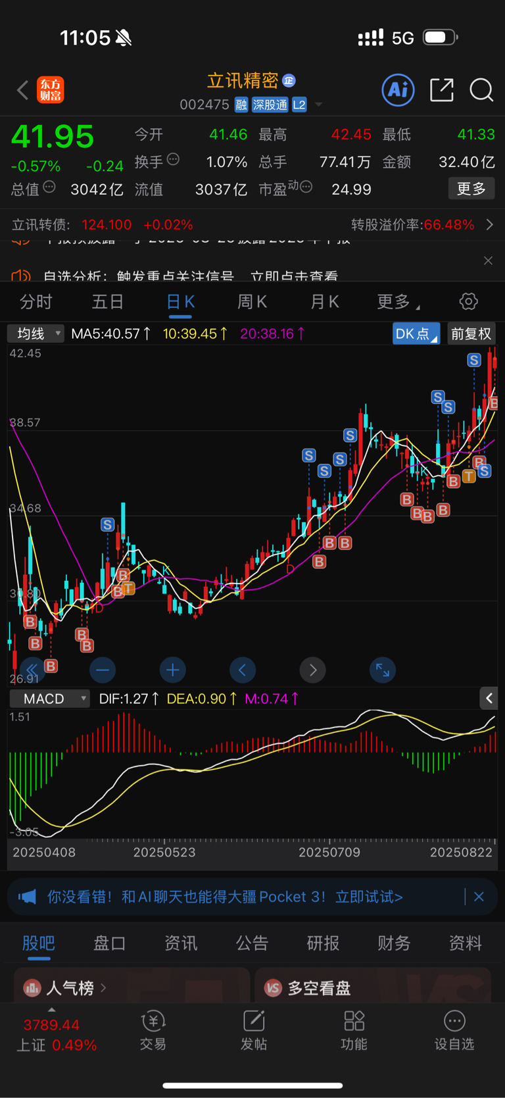Expand the 更多 chart period menu
Screen dimensions: 505x1098
(398, 302)
